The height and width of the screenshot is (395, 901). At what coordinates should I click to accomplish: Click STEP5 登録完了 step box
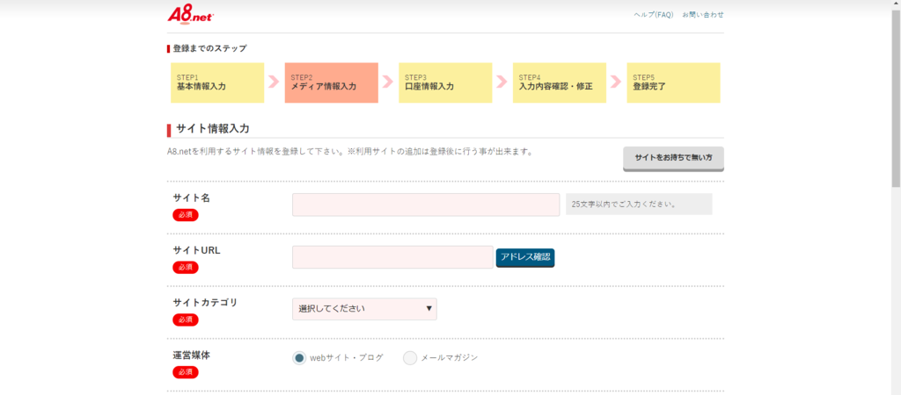673,83
